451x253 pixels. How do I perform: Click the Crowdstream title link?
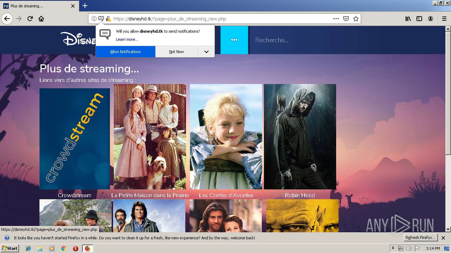(74, 195)
